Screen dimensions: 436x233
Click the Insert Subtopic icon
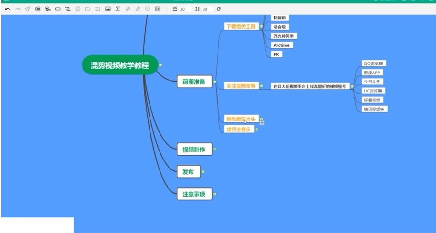(x=48, y=9)
